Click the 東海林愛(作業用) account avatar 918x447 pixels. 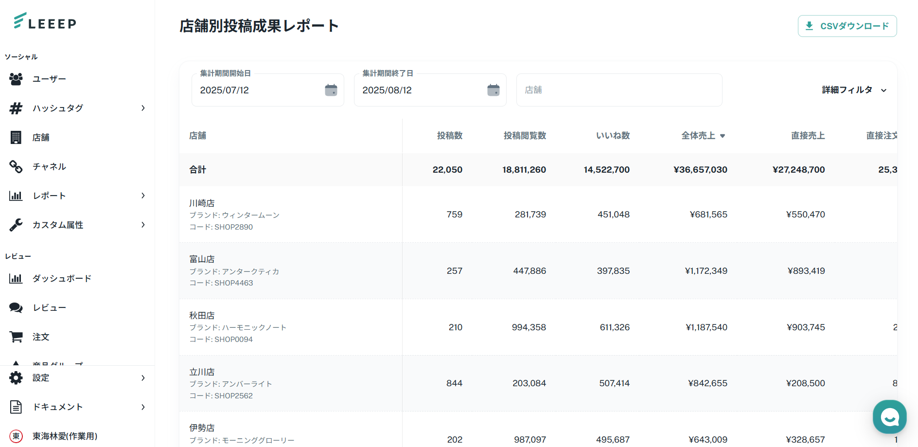(x=16, y=436)
